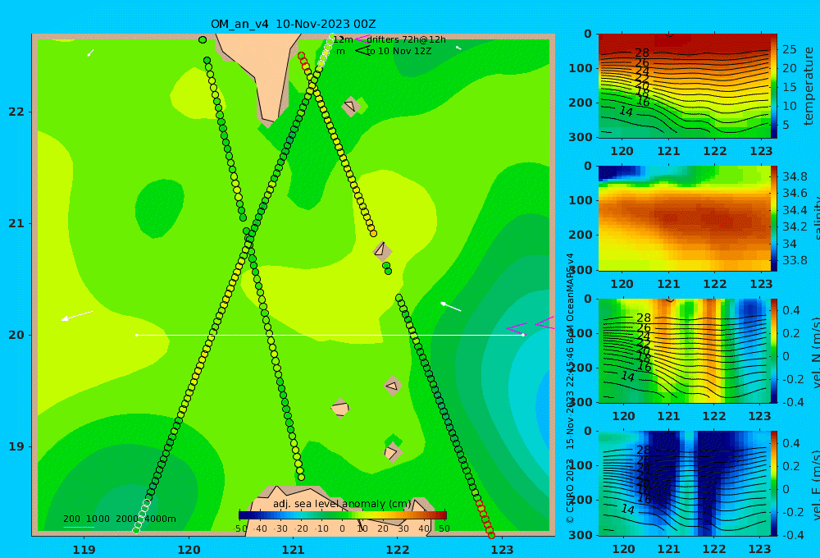Click the '200 1000 2000 4000m' depth legend
This screenshot has width=820, height=558.
click(119, 519)
